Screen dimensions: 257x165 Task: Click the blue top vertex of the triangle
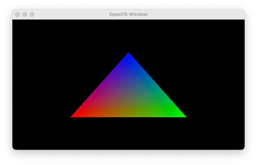coord(128,55)
